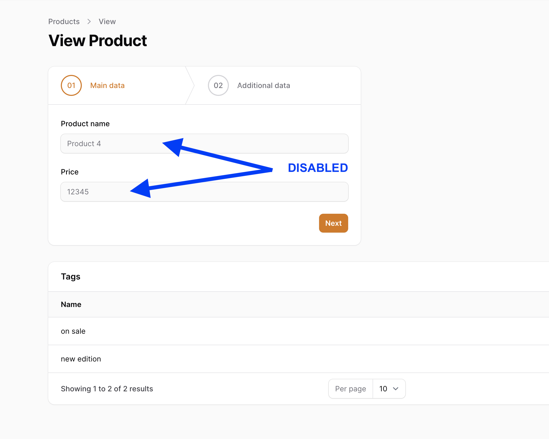
Task: Click the Per page label
Action: coord(351,389)
